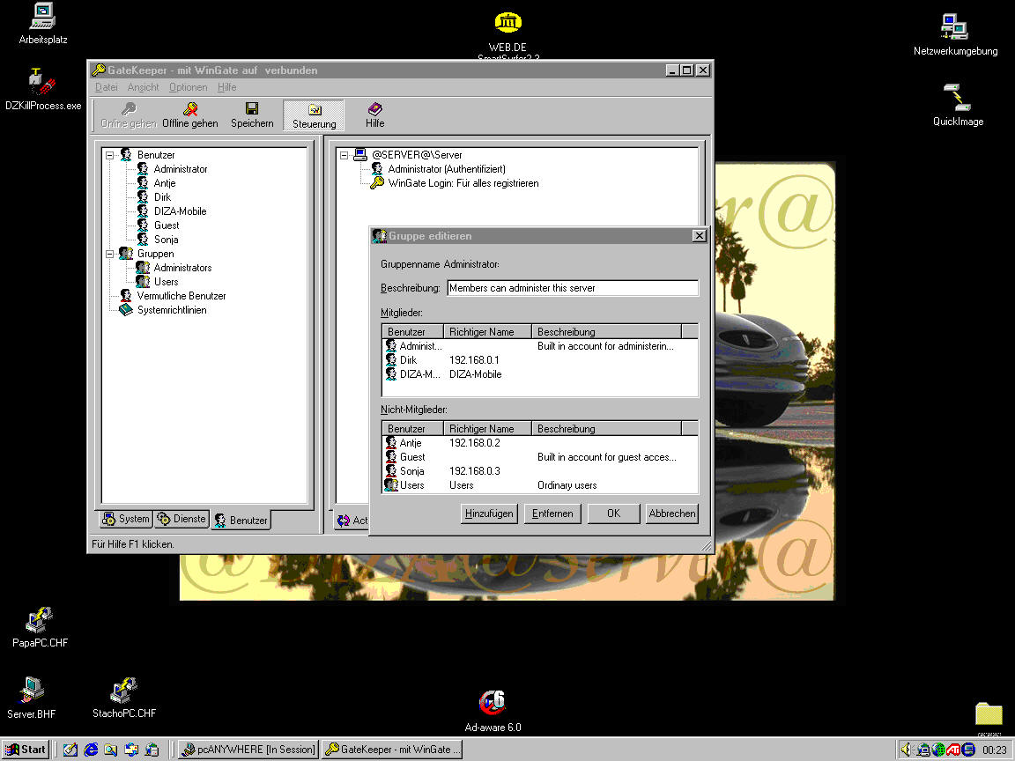Click the Offline gehen toolbar icon
The image size is (1015, 761).
189,109
